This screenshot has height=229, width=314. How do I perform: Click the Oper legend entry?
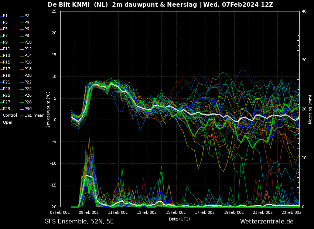(6, 122)
